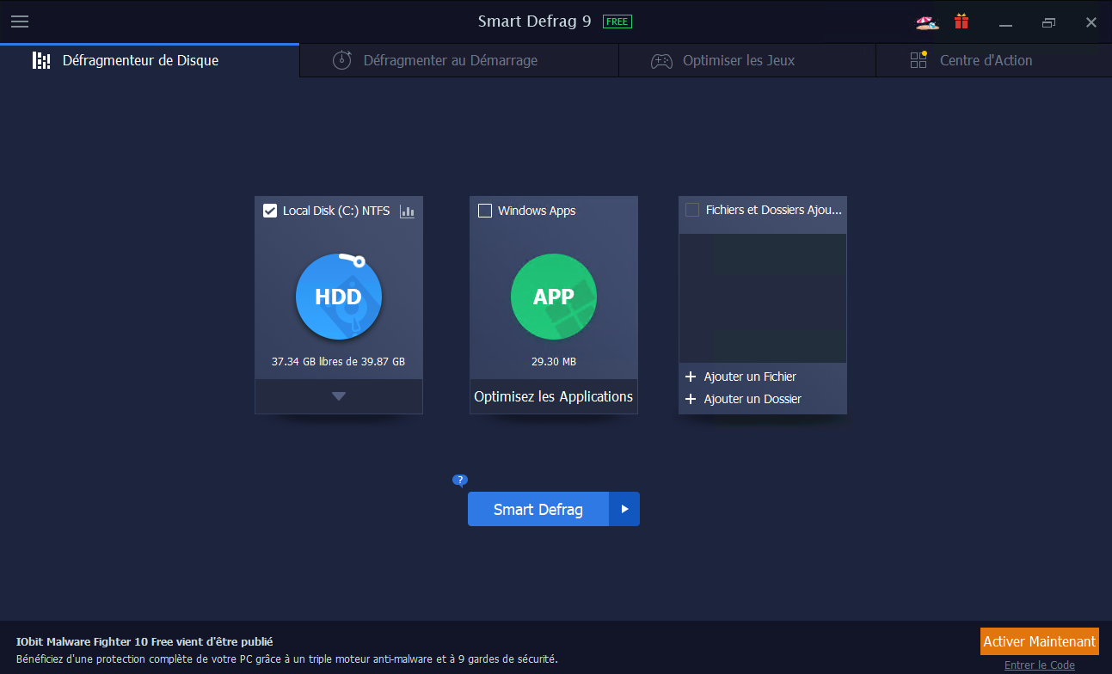
Task: Start the Smart Defrag button
Action: (x=538, y=509)
